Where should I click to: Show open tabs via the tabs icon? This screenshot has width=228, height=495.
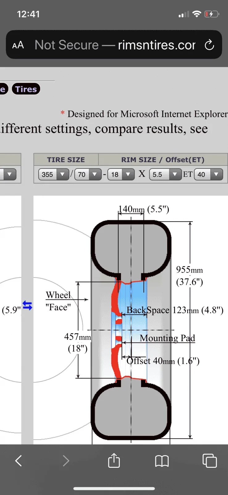(x=209, y=461)
